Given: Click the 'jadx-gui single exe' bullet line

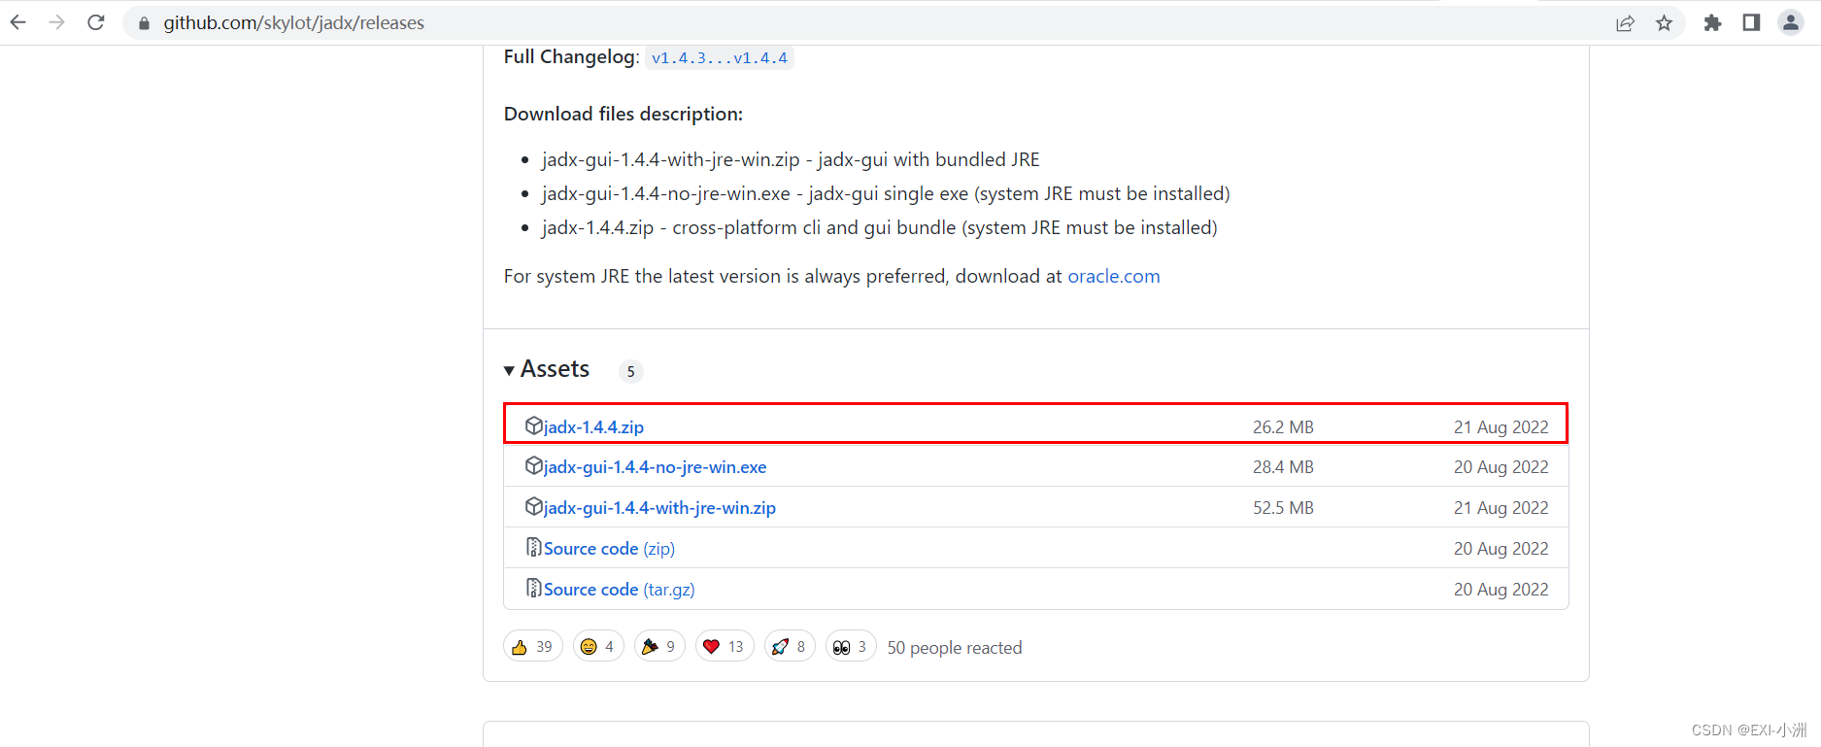Looking at the screenshot, I should coord(886,193).
